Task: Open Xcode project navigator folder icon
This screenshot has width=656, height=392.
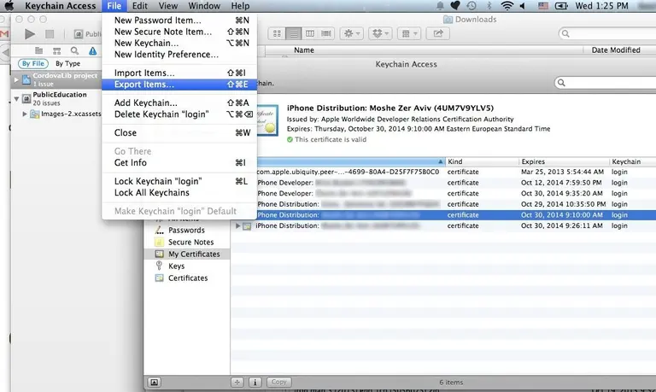Action: click(39, 50)
